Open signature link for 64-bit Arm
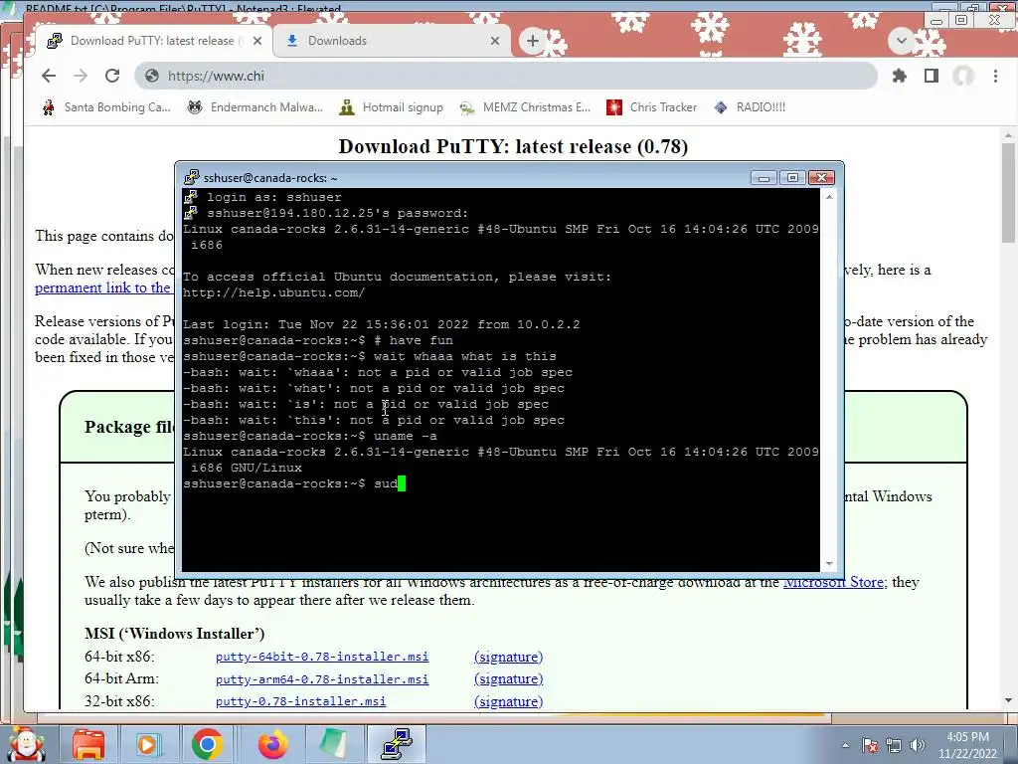This screenshot has width=1018, height=764. 508,678
